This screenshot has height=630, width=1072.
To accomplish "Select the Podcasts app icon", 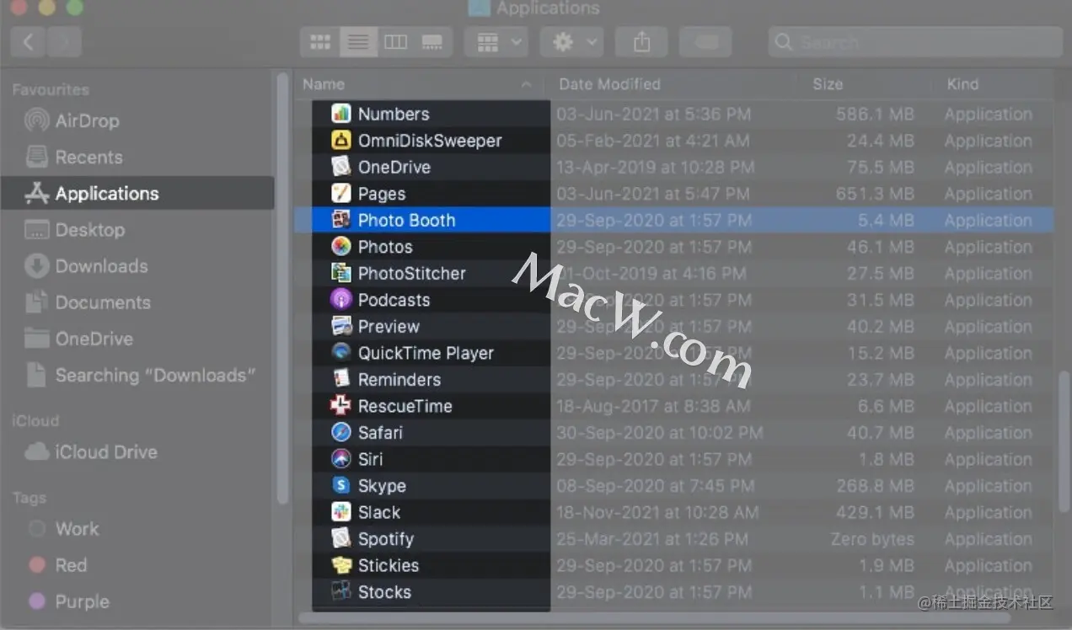I will coord(340,300).
